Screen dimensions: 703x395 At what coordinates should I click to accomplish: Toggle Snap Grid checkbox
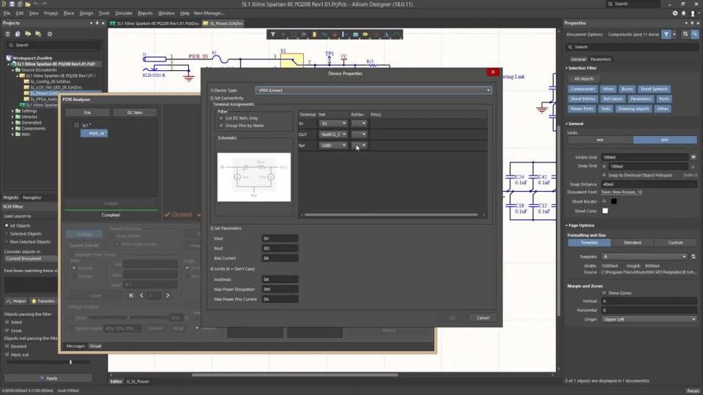tap(604, 166)
